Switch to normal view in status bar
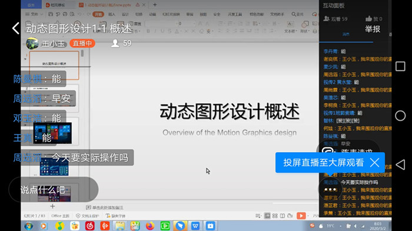 click(x=267, y=216)
